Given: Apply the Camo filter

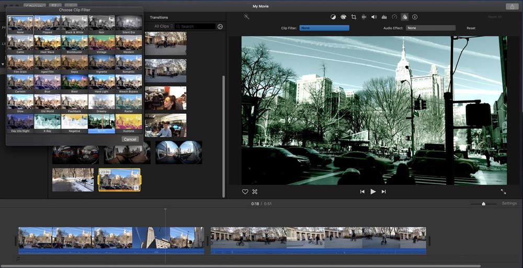Looking at the screenshot, I should (20, 44).
